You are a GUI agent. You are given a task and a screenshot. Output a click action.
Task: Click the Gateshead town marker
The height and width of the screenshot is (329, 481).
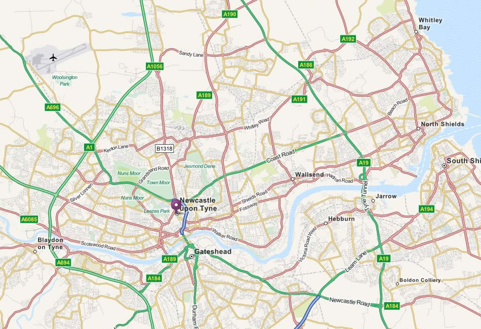(x=192, y=256)
